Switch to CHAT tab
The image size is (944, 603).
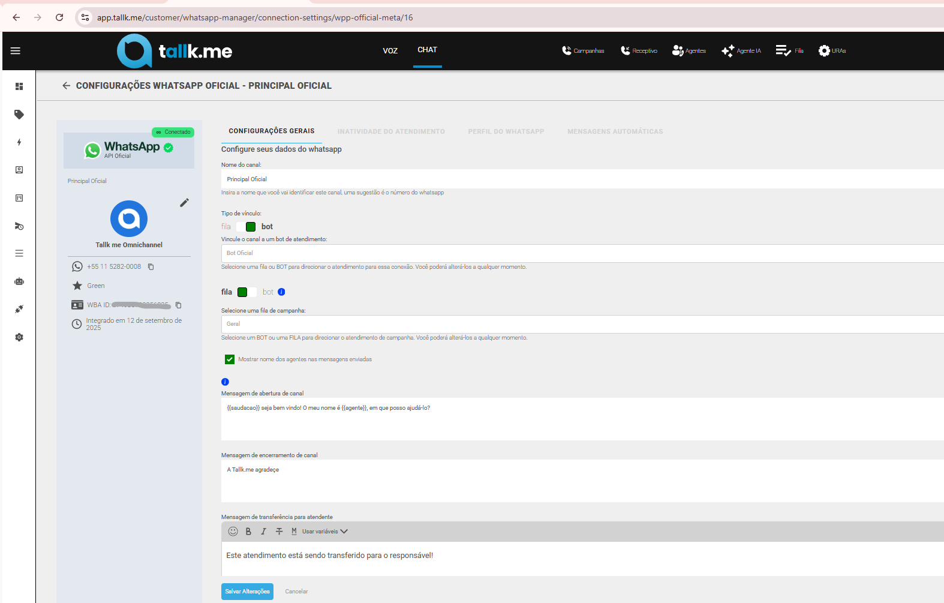[428, 50]
